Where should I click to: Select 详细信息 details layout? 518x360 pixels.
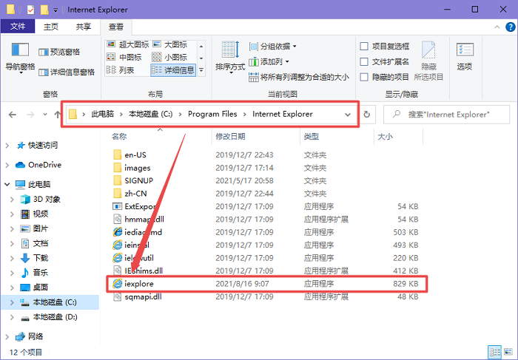(173, 70)
